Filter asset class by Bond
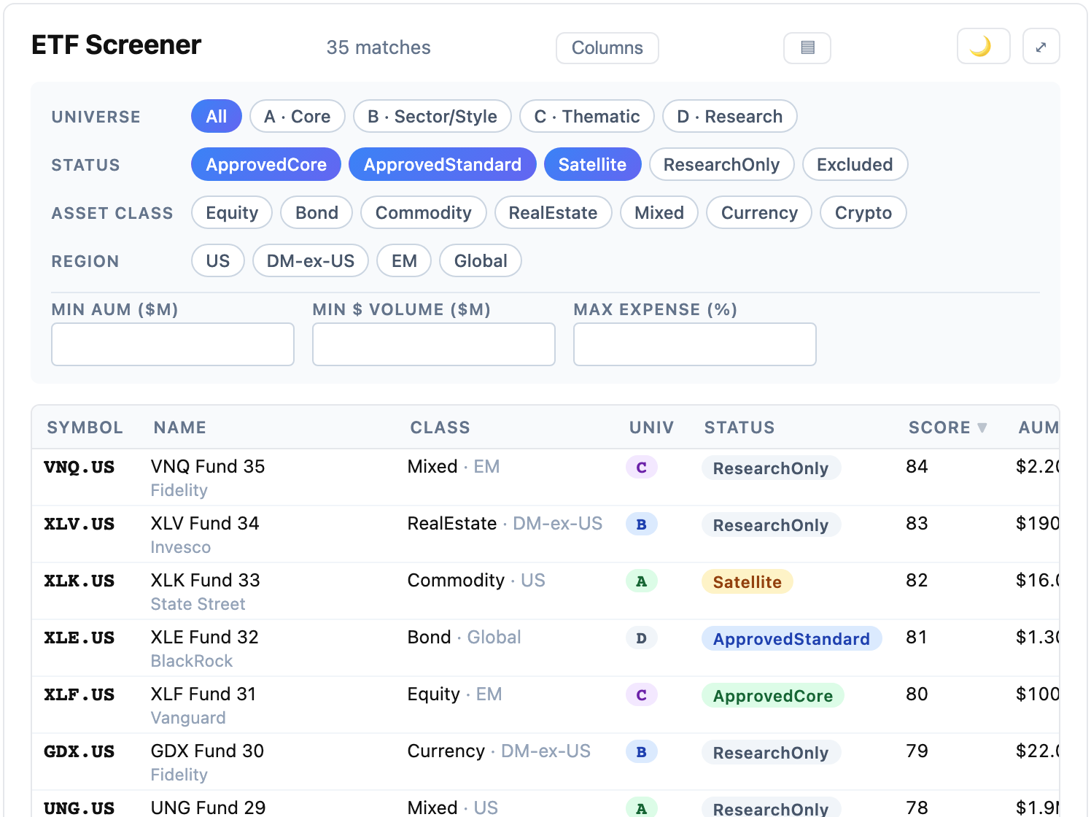The width and height of the screenshot is (1091, 817). [x=317, y=212]
